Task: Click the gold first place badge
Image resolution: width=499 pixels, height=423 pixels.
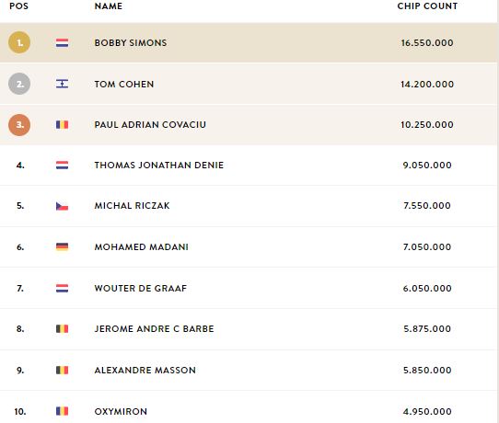Action: point(19,42)
